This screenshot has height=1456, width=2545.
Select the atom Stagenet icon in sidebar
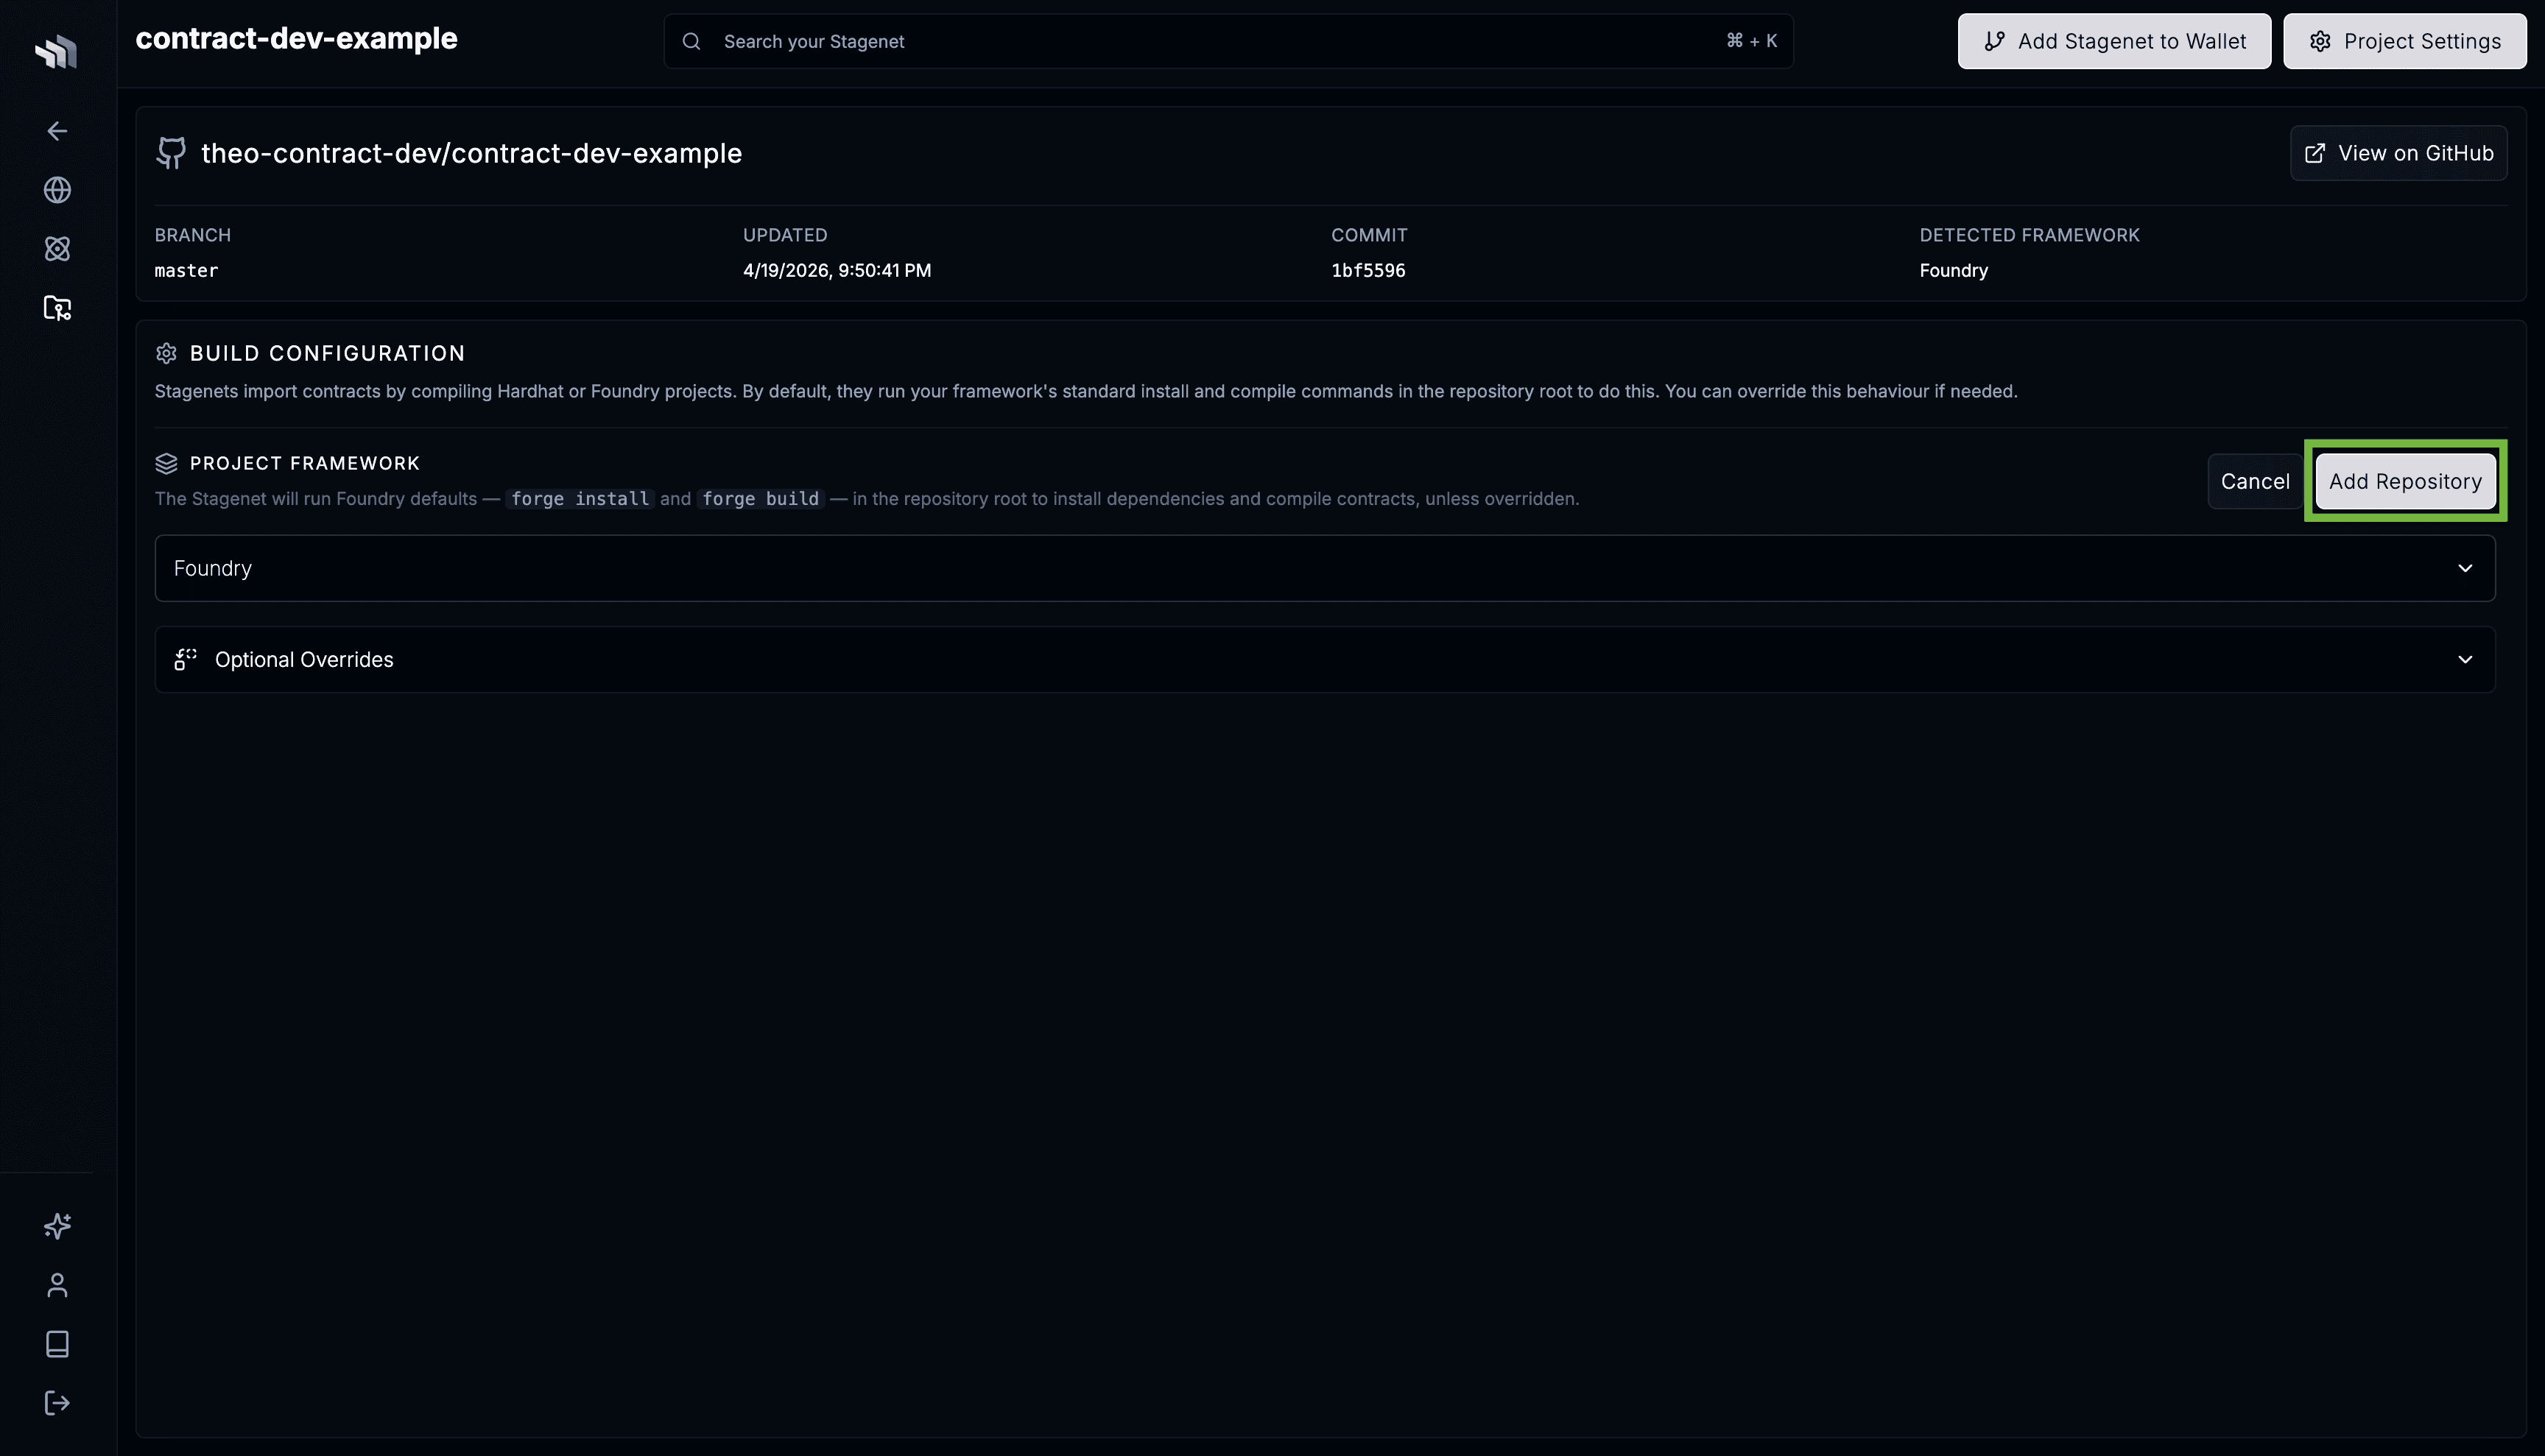click(57, 249)
